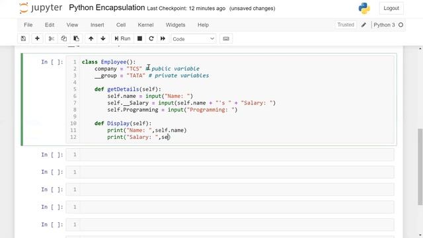Open the Widgets menu
This screenshot has width=423, height=238.
click(x=175, y=25)
